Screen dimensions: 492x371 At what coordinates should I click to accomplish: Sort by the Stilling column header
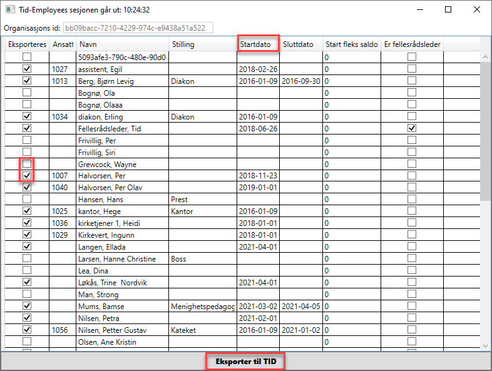pos(203,44)
